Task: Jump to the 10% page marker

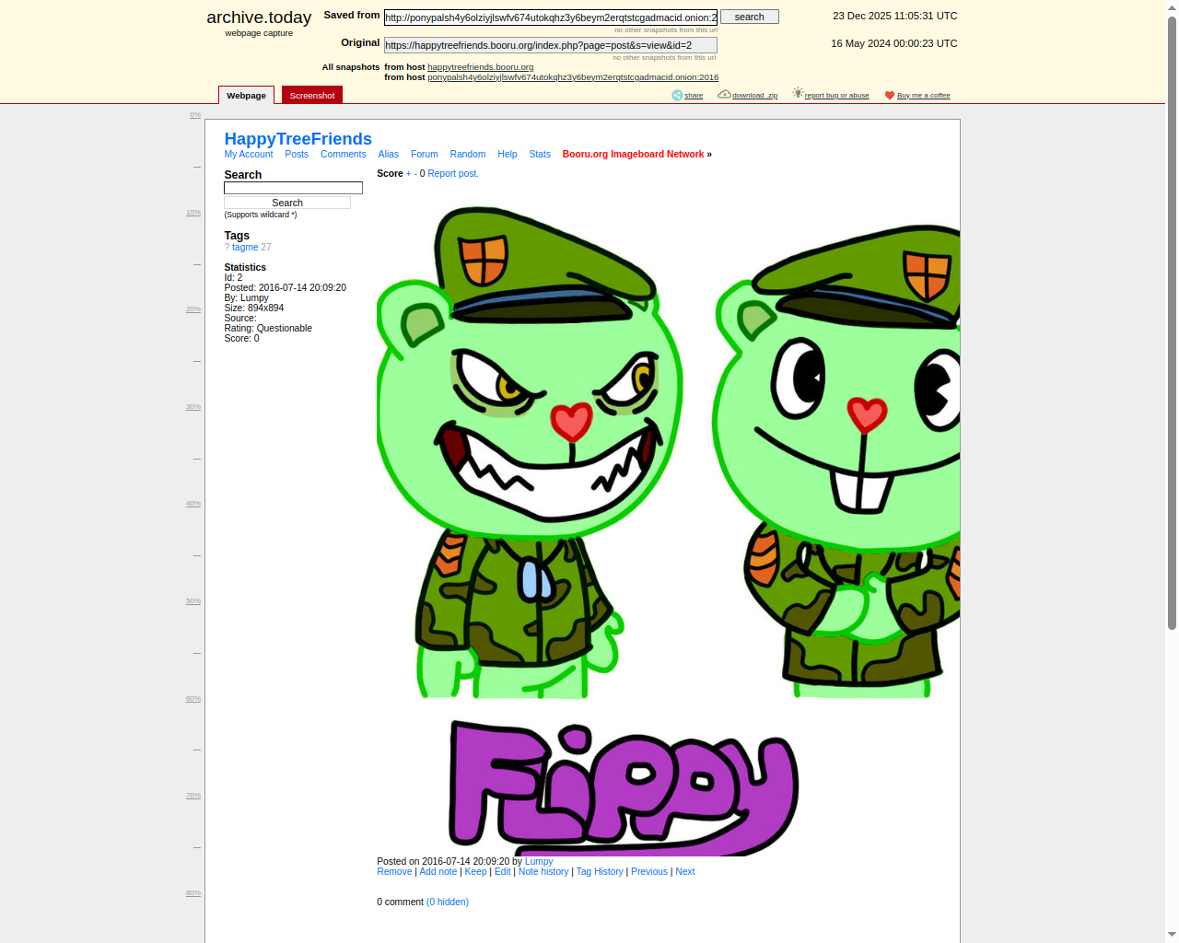Action: point(193,213)
